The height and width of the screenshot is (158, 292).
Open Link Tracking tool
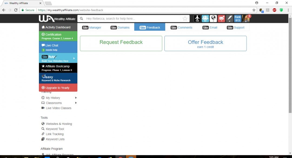point(55,134)
